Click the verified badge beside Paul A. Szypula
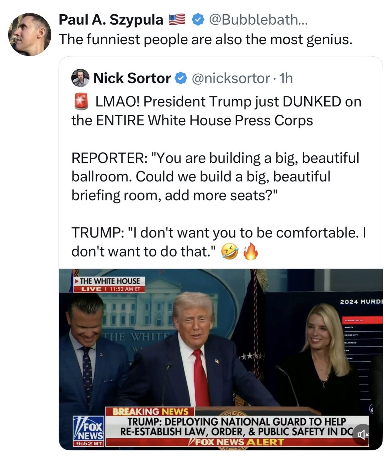This screenshot has width=391, height=463. pos(198,20)
